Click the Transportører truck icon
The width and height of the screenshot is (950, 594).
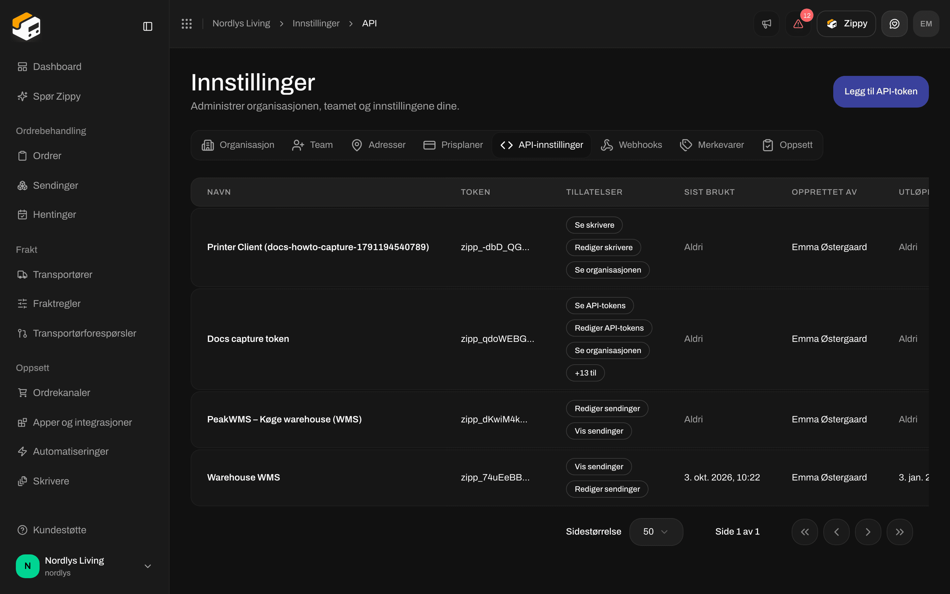click(22, 275)
